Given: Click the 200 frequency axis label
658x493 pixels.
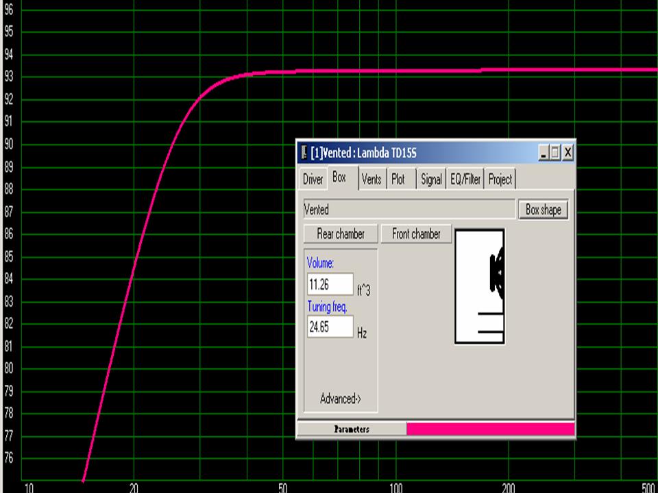Looking at the screenshot, I should coord(508,488).
